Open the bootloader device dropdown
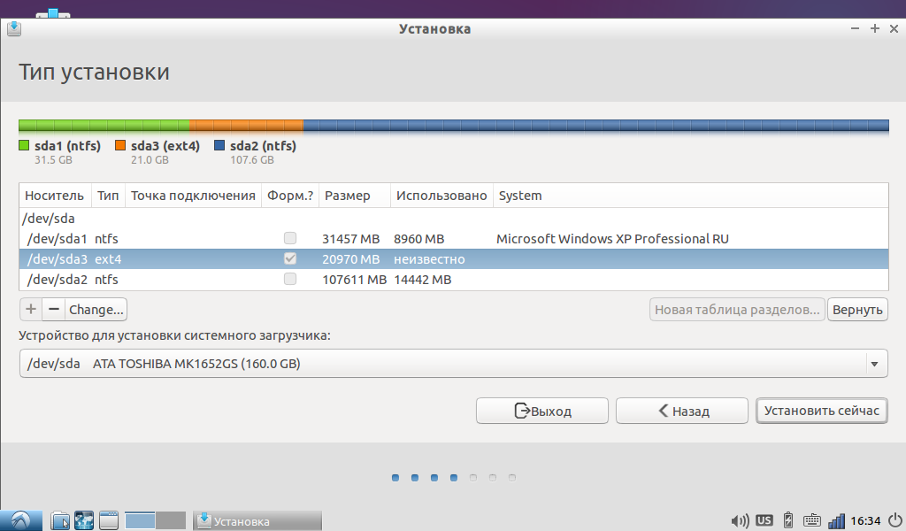 [x=454, y=364]
